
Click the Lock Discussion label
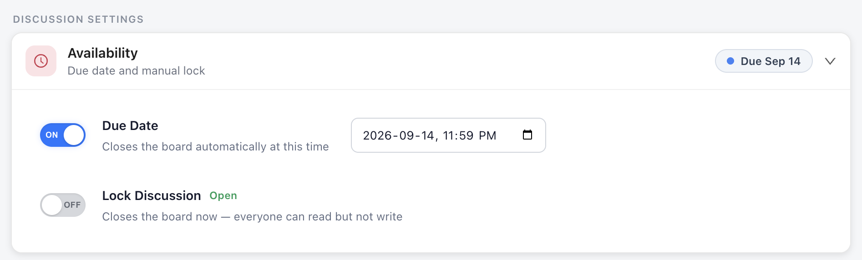[x=152, y=196]
